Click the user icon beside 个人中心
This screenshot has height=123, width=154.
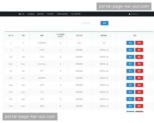pyautogui.click(x=129, y=14)
